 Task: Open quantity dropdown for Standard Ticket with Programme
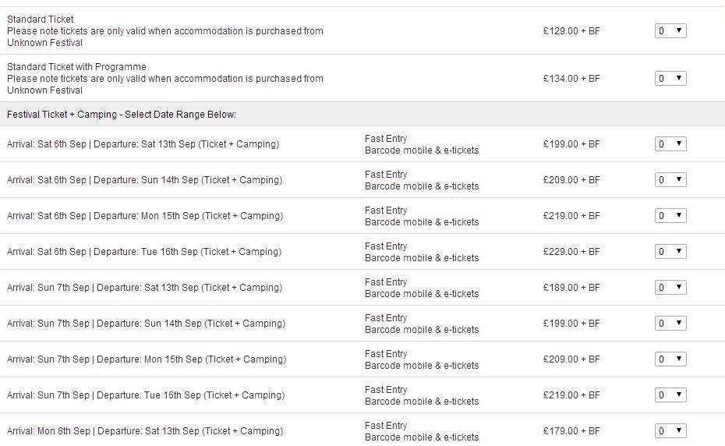pyautogui.click(x=670, y=79)
